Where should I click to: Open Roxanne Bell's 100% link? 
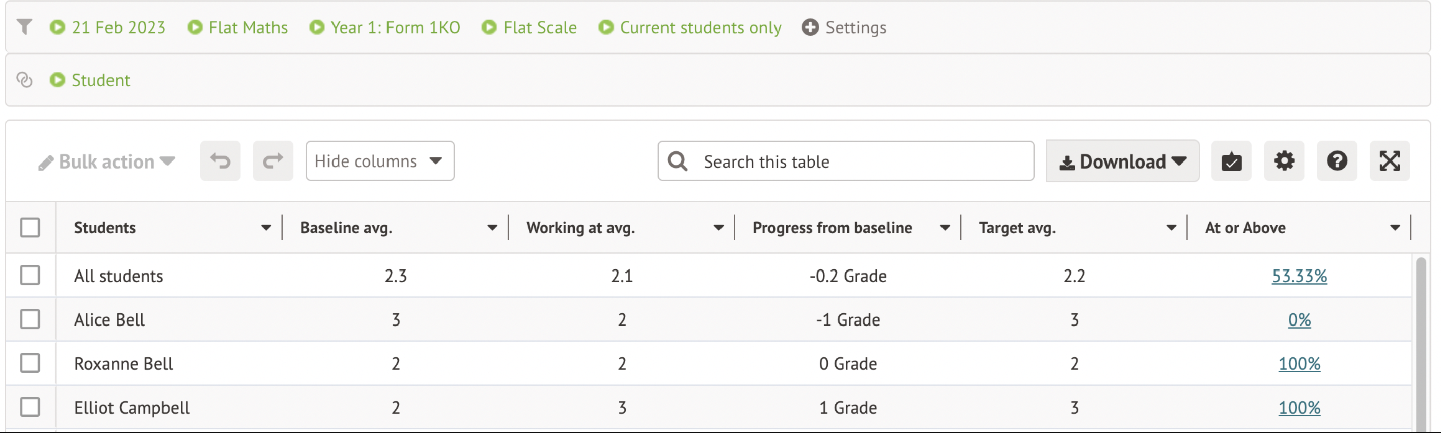(x=1299, y=364)
